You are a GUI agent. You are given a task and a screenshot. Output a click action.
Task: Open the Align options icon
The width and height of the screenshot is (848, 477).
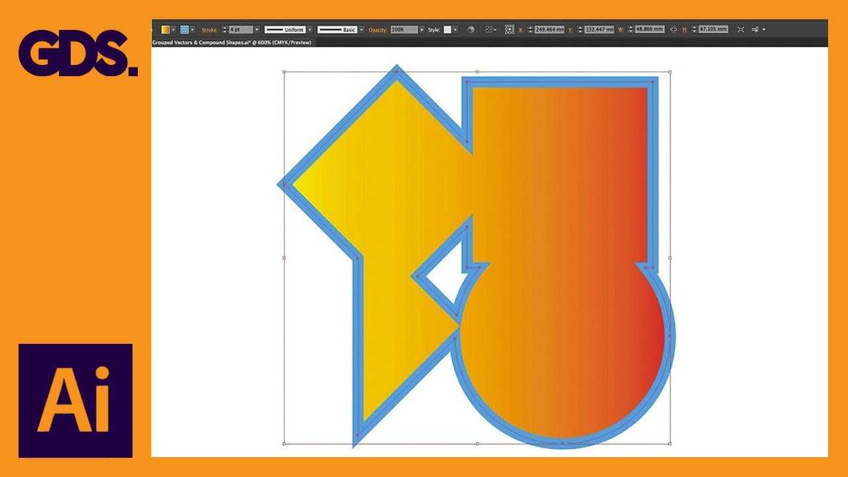click(491, 30)
